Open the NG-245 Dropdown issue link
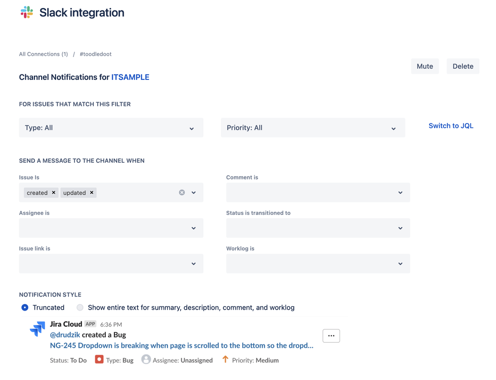This screenshot has width=496, height=380. click(182, 345)
